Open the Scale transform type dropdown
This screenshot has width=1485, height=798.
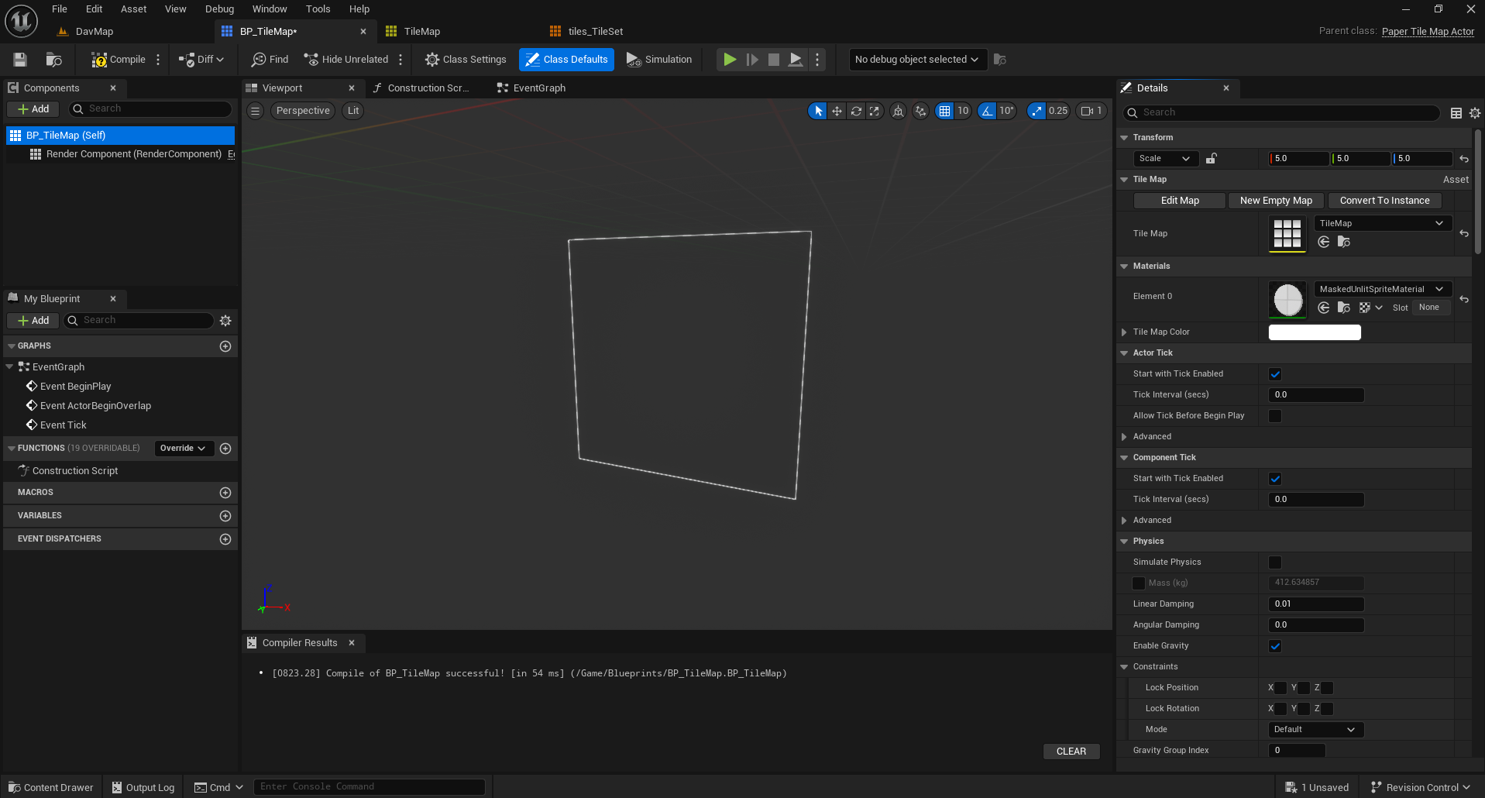click(1165, 159)
